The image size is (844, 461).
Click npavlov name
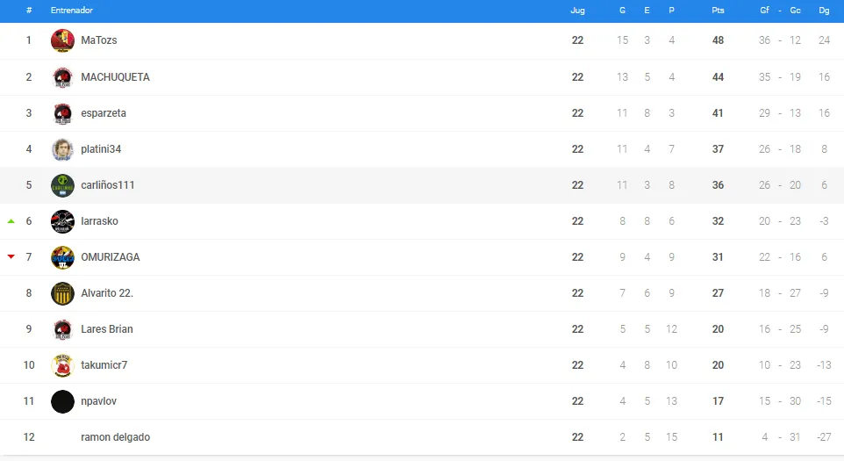coord(98,401)
